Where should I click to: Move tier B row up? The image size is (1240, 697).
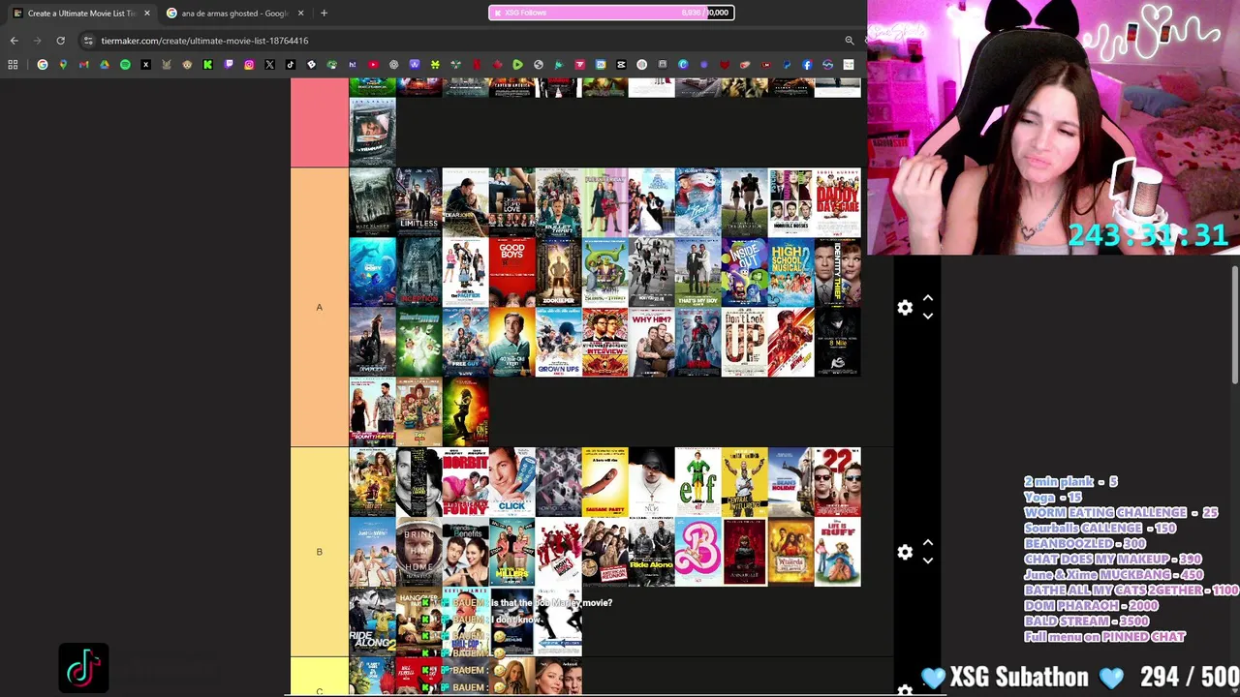[x=928, y=543]
